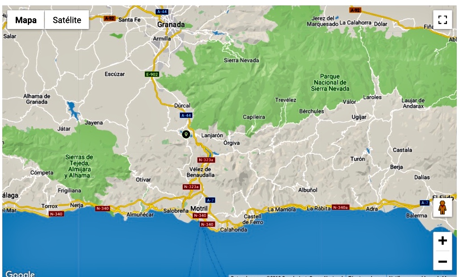Click the black location marker pin
This screenshot has width=464, height=277.
(x=186, y=134)
